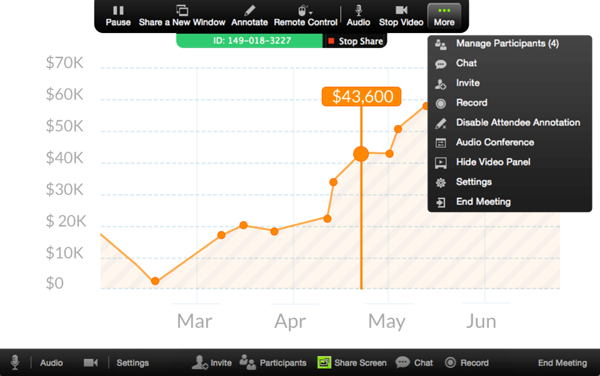Screen dimensions: 600x376
Task: Click the lowest data point near $0
Action: [155, 281]
